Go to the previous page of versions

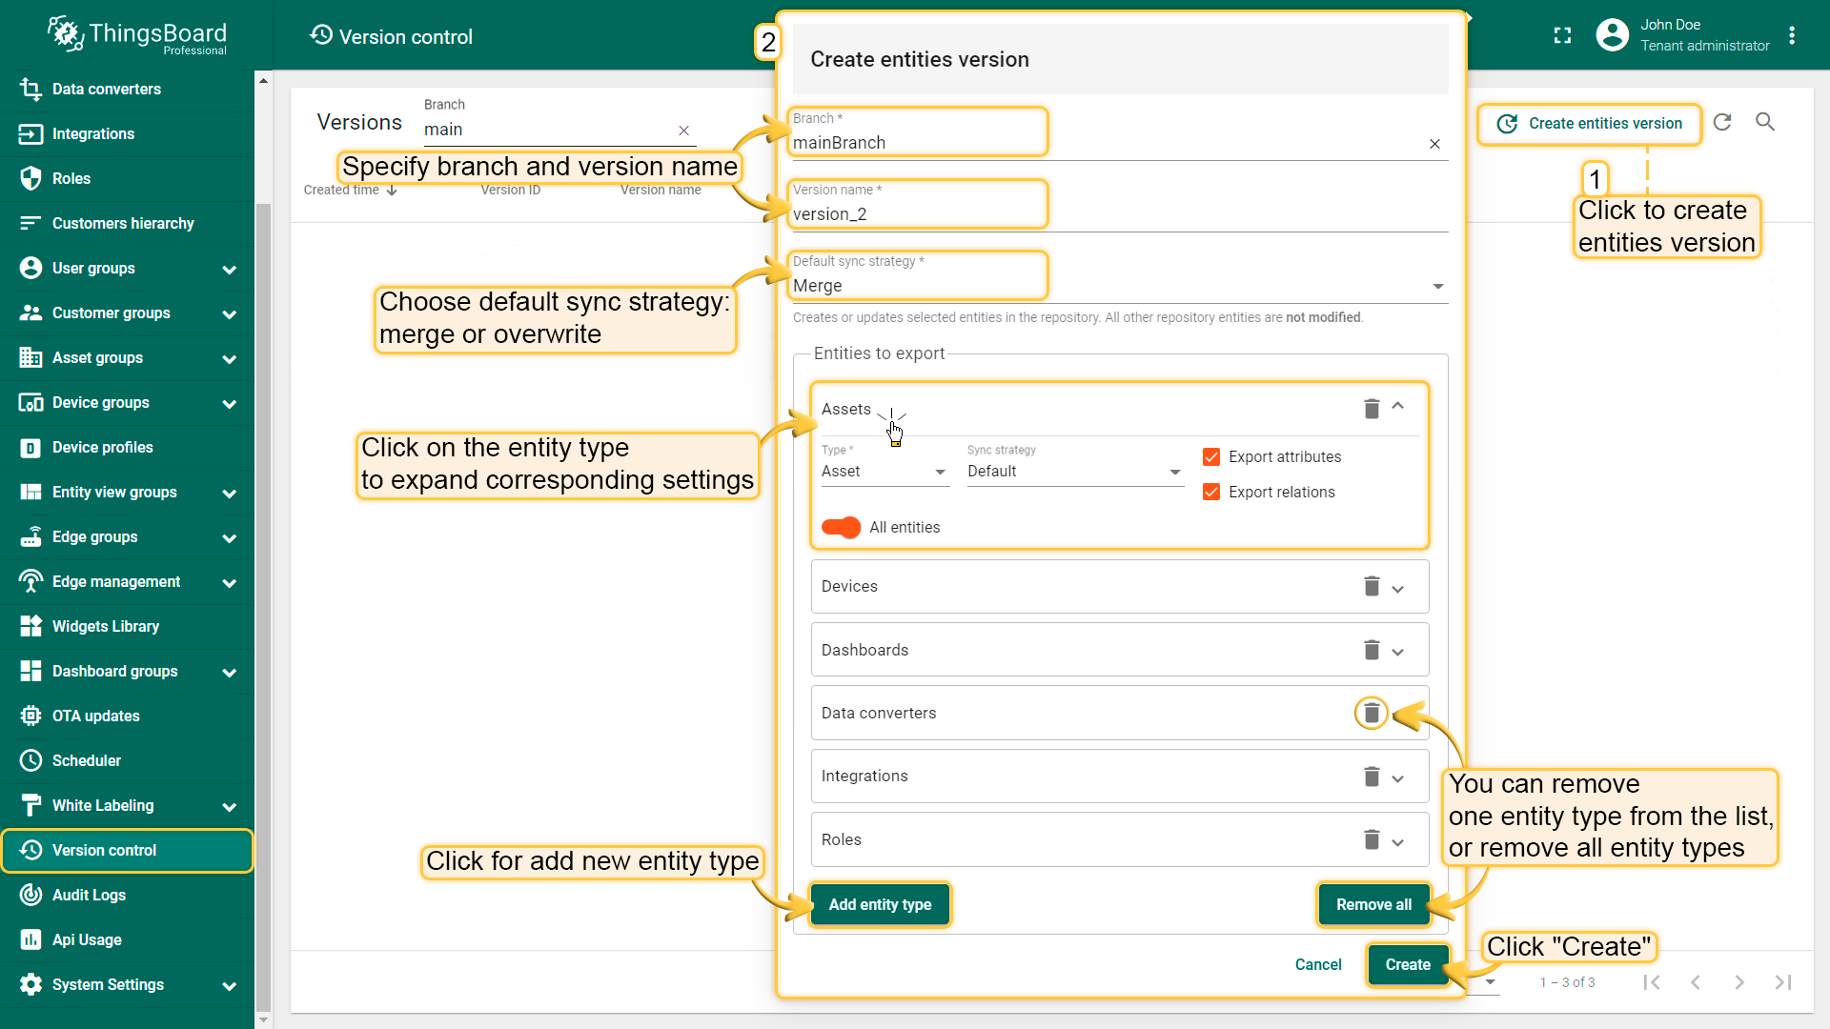click(1696, 982)
